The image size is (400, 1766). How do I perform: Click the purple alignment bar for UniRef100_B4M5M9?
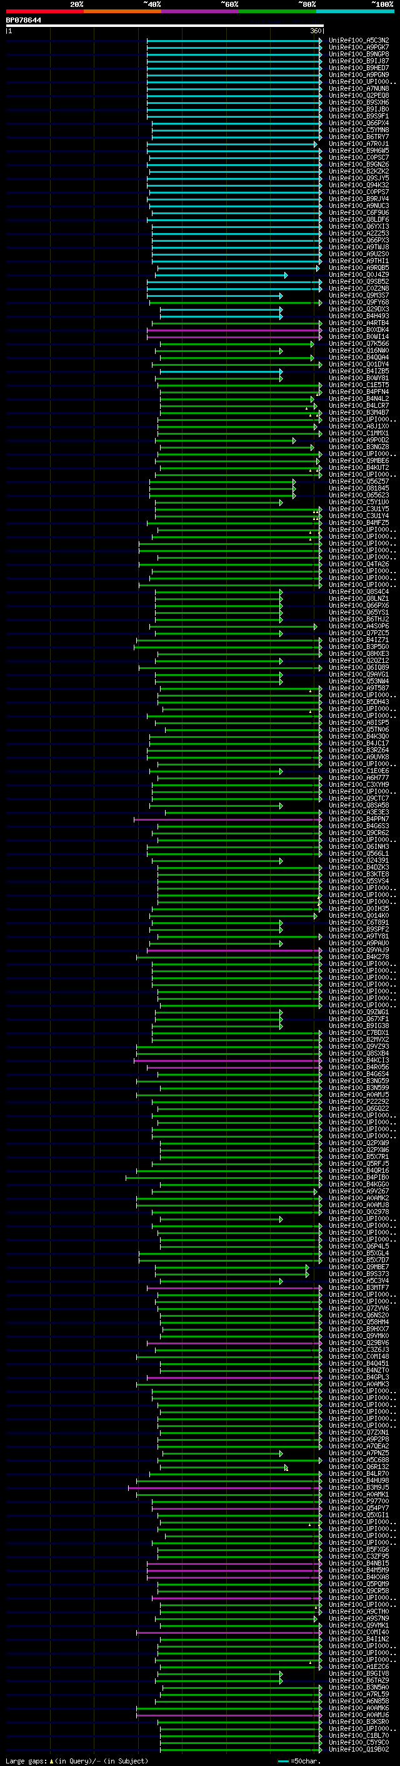pyautogui.click(x=234, y=1570)
